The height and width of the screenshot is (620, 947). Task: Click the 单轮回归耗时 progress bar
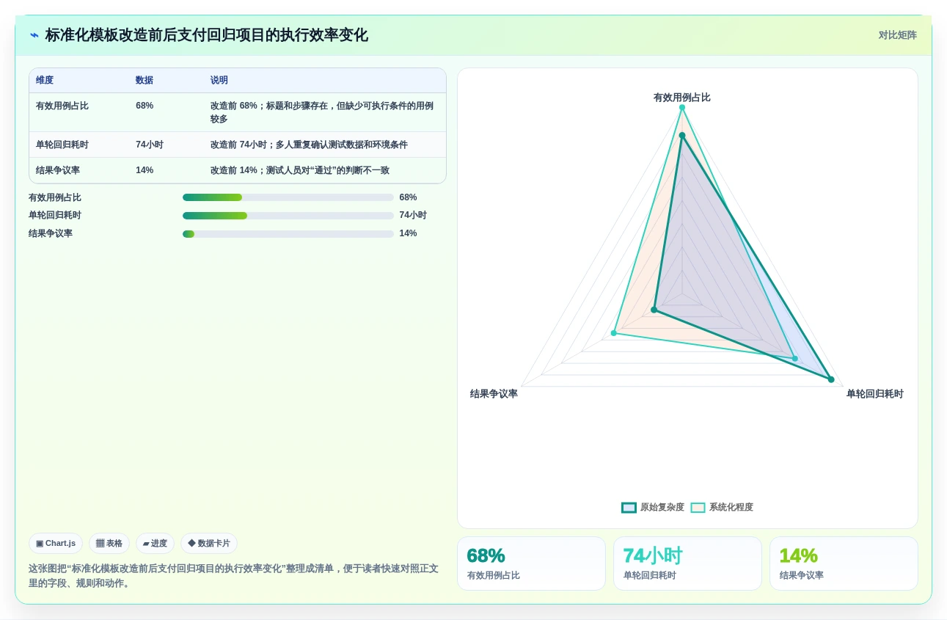pyautogui.click(x=288, y=216)
